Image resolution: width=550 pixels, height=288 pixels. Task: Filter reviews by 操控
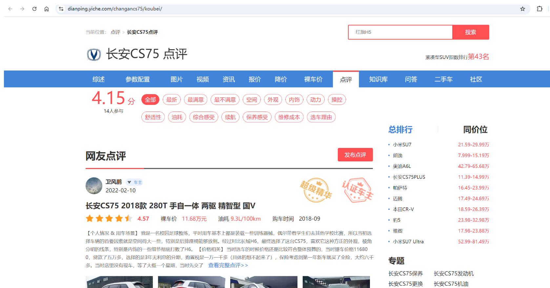(337, 100)
